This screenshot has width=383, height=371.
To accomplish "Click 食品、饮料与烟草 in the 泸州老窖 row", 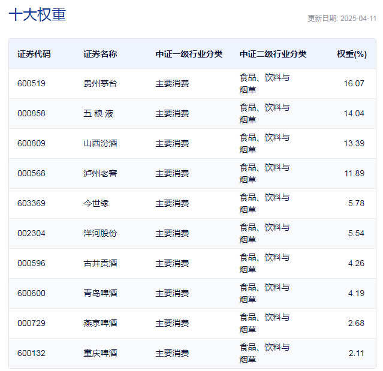I will tap(264, 173).
